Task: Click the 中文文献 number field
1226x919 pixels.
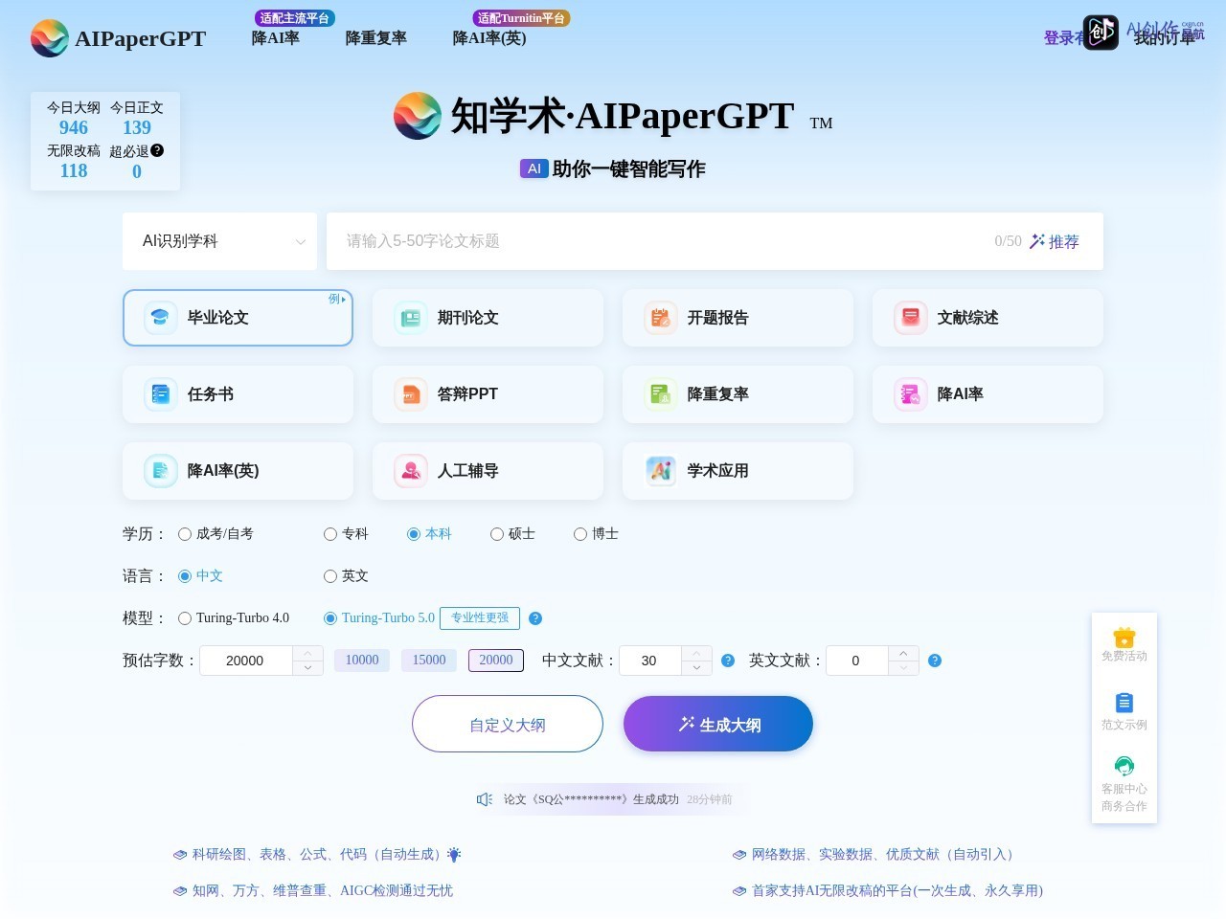Action: (650, 661)
